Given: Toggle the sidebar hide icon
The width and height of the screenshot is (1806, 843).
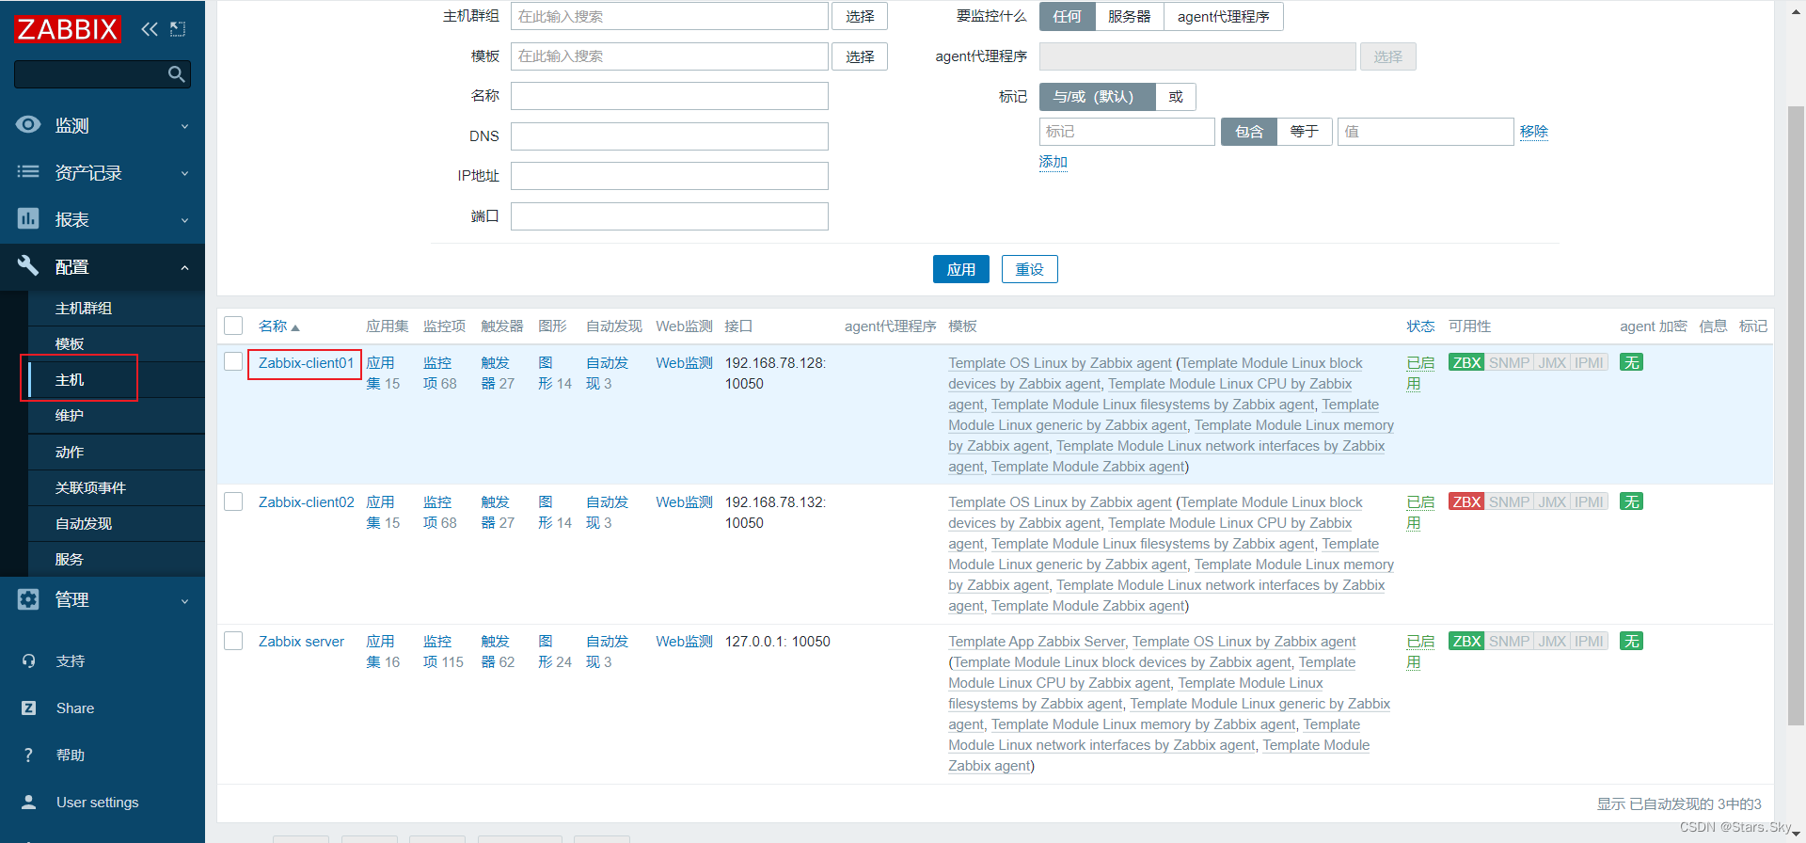Looking at the screenshot, I should coord(178,29).
